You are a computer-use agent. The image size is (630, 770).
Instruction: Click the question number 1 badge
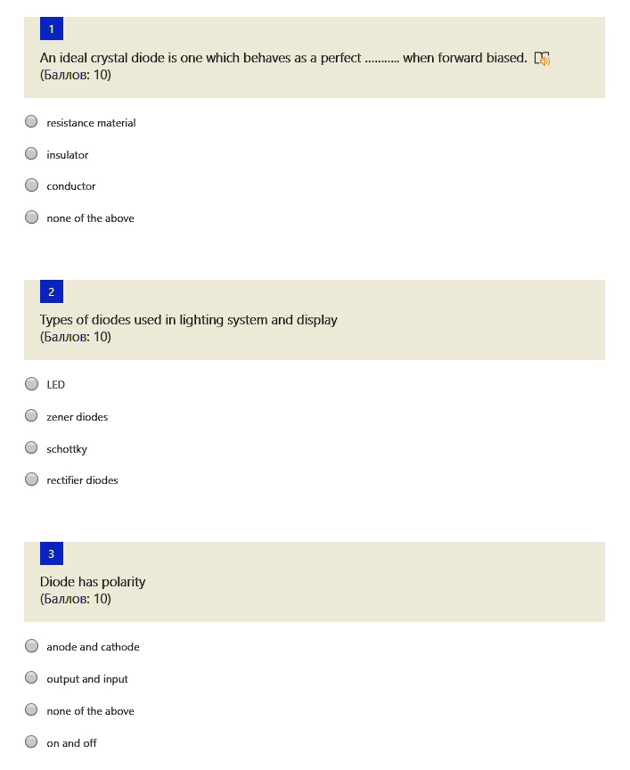click(51, 29)
